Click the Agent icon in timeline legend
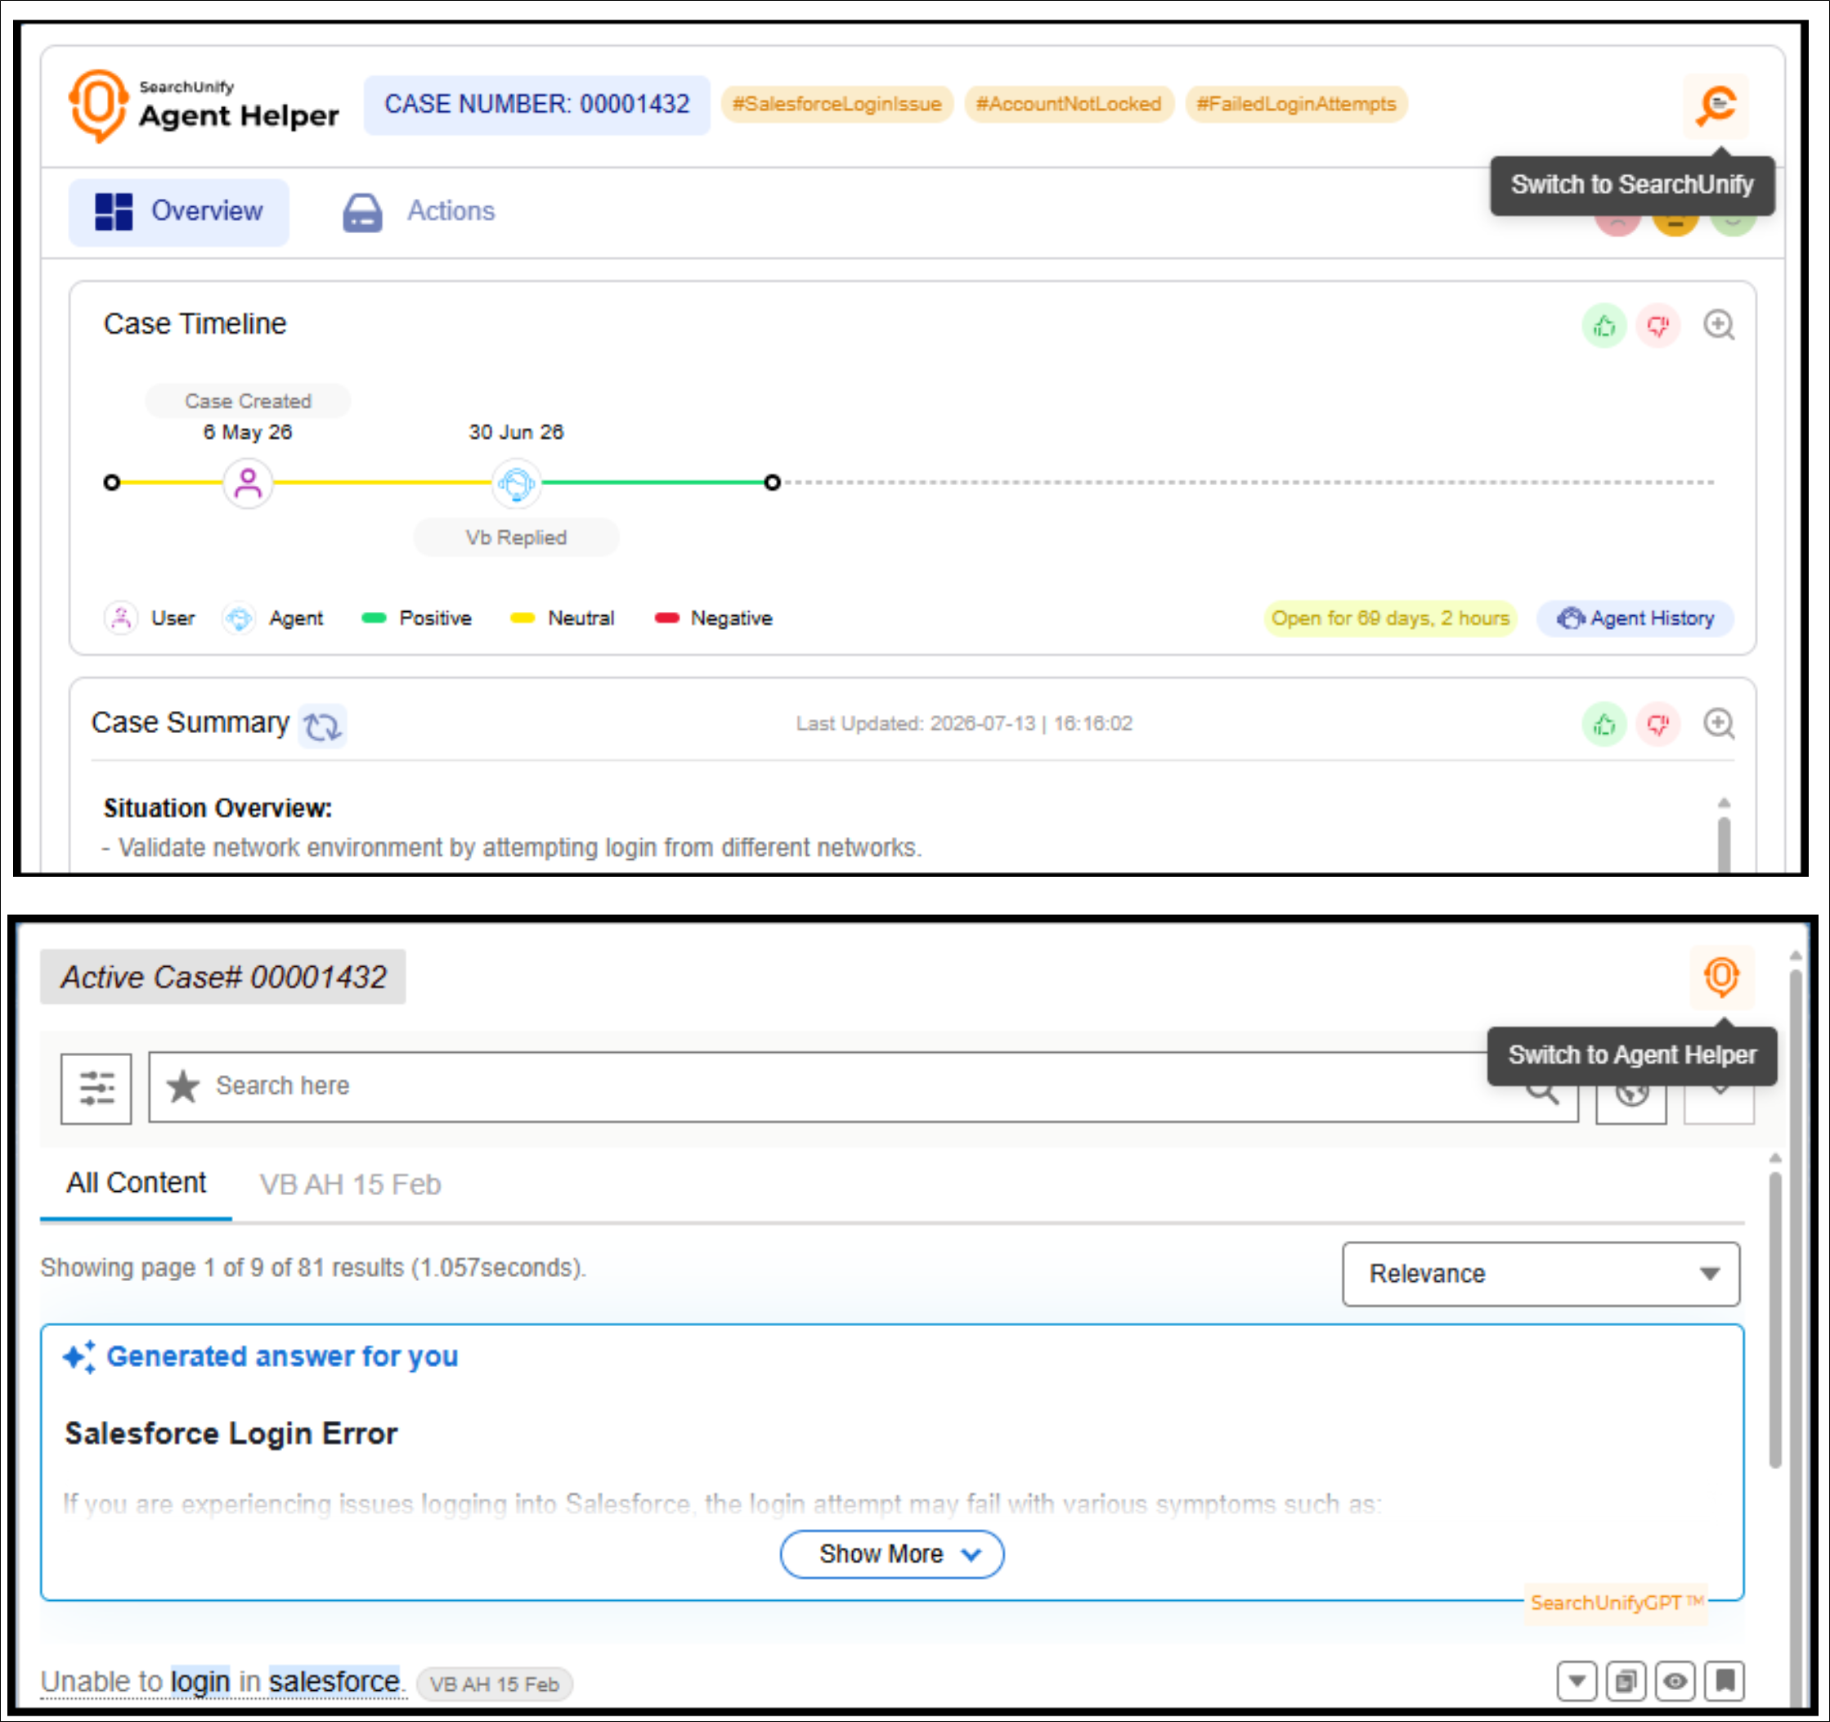Viewport: 1830px width, 1722px height. (240, 618)
